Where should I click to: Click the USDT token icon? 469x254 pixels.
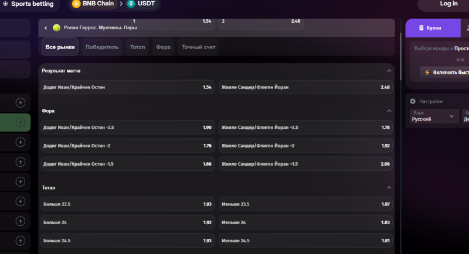coord(131,4)
